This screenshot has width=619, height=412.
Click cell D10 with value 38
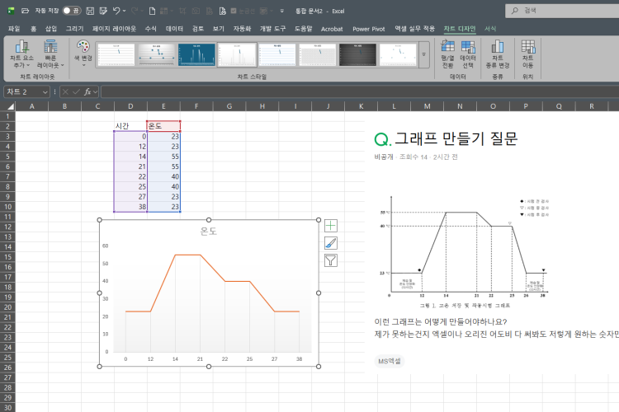[130, 207]
